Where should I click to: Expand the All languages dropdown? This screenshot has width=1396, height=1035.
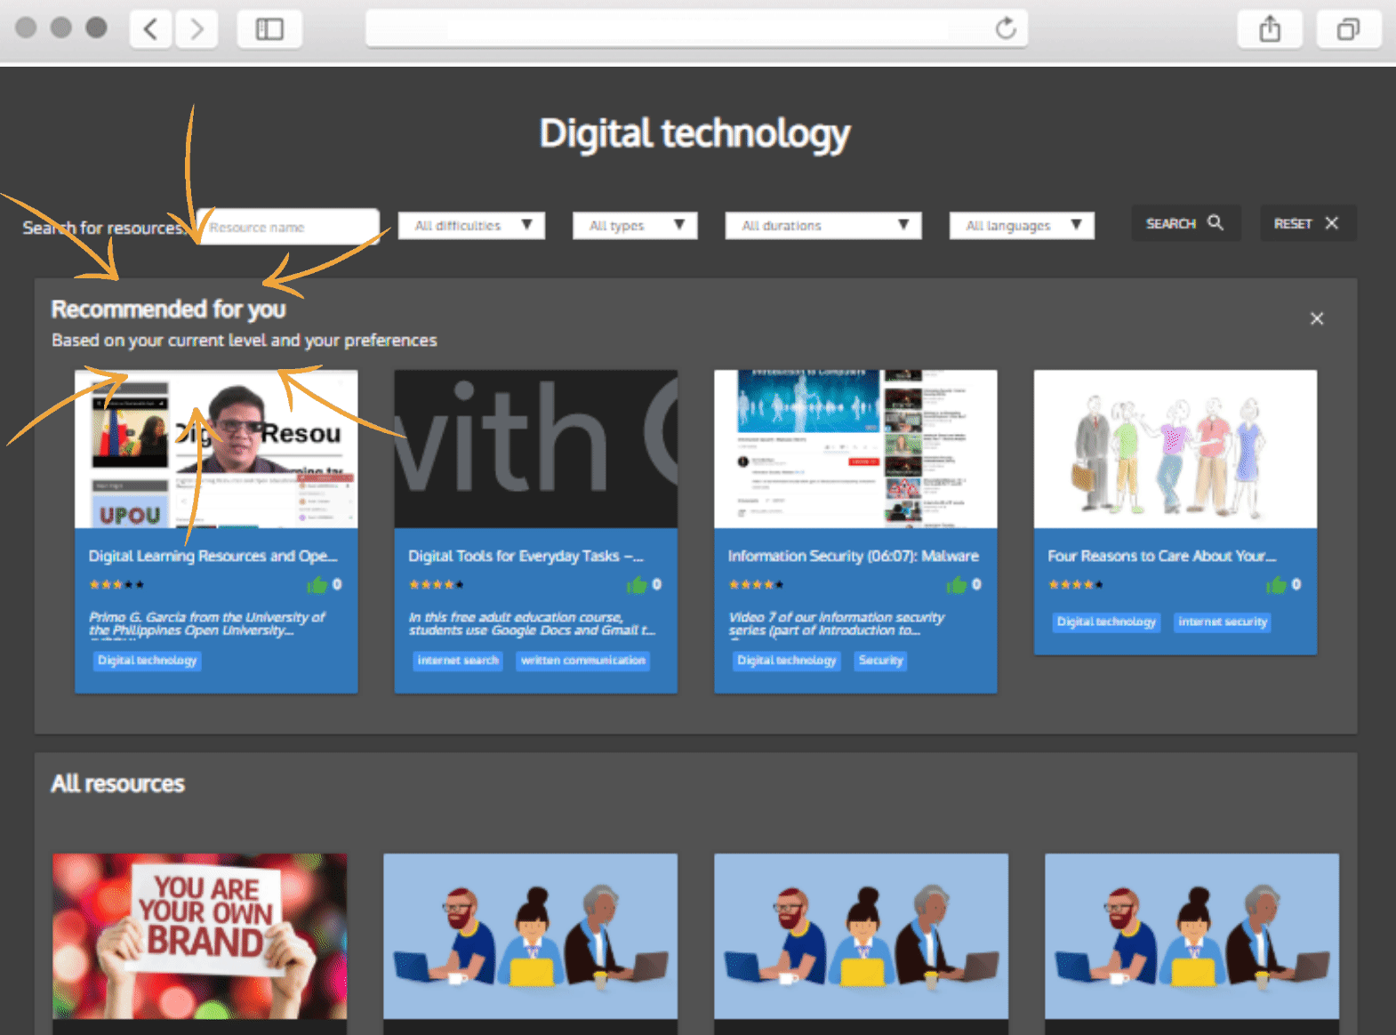click(1022, 226)
